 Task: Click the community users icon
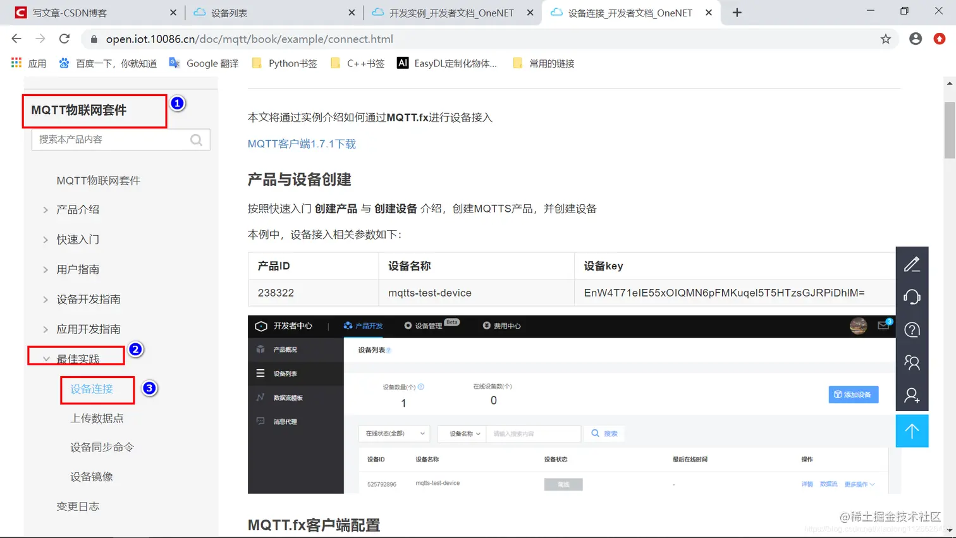click(x=912, y=362)
